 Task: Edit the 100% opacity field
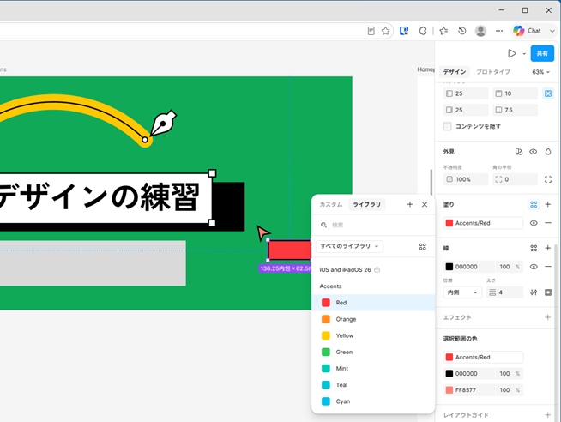(466, 179)
